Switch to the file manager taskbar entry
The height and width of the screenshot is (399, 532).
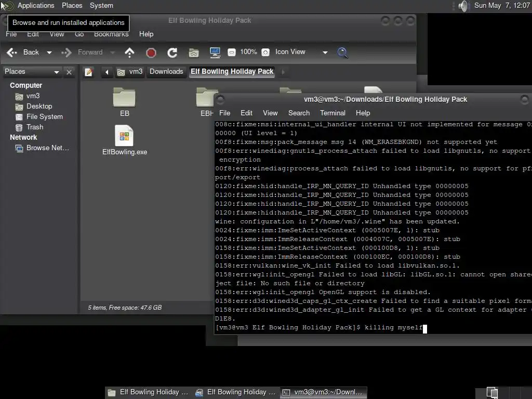[x=148, y=392]
